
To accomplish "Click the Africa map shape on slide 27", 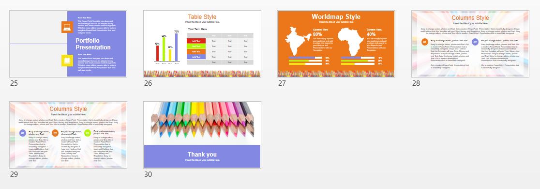I will click(x=350, y=42).
